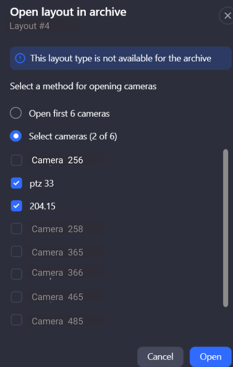This screenshot has width=233, height=367.
Task: Select the Camera 485 checkbox
Action: [x=16, y=320]
